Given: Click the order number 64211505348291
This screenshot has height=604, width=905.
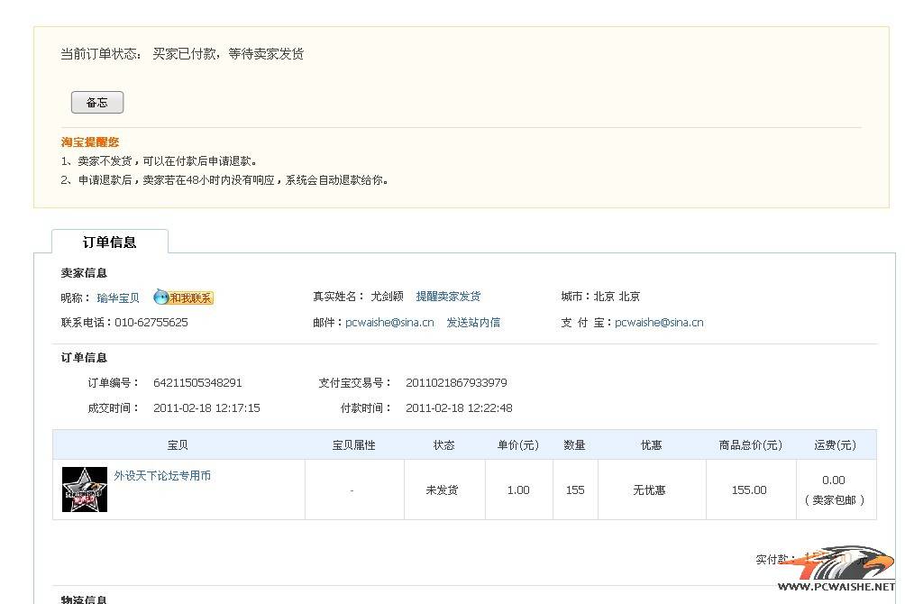Looking at the screenshot, I should tap(197, 382).
